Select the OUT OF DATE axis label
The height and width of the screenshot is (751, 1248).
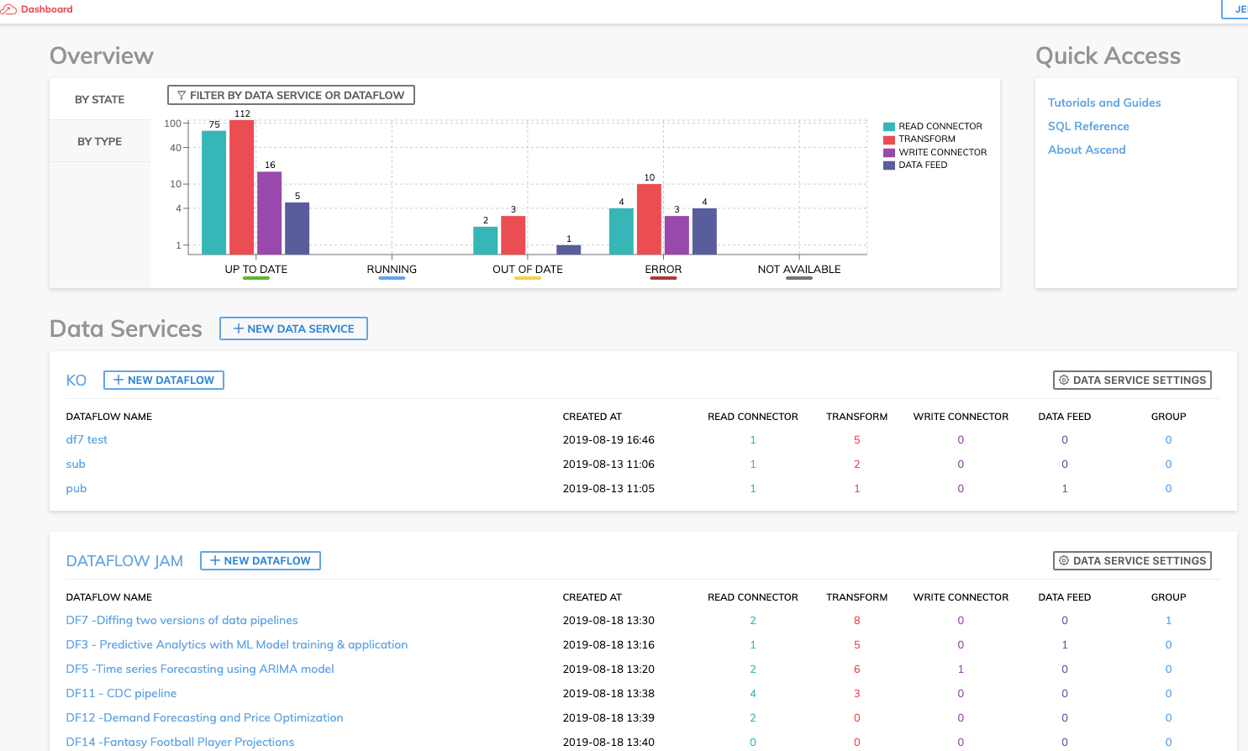click(528, 270)
